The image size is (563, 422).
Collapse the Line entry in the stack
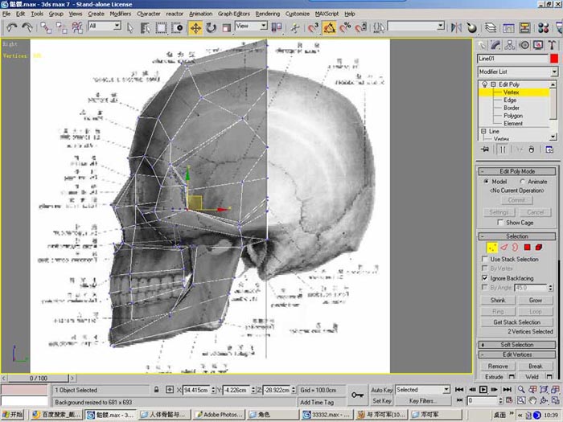click(483, 131)
